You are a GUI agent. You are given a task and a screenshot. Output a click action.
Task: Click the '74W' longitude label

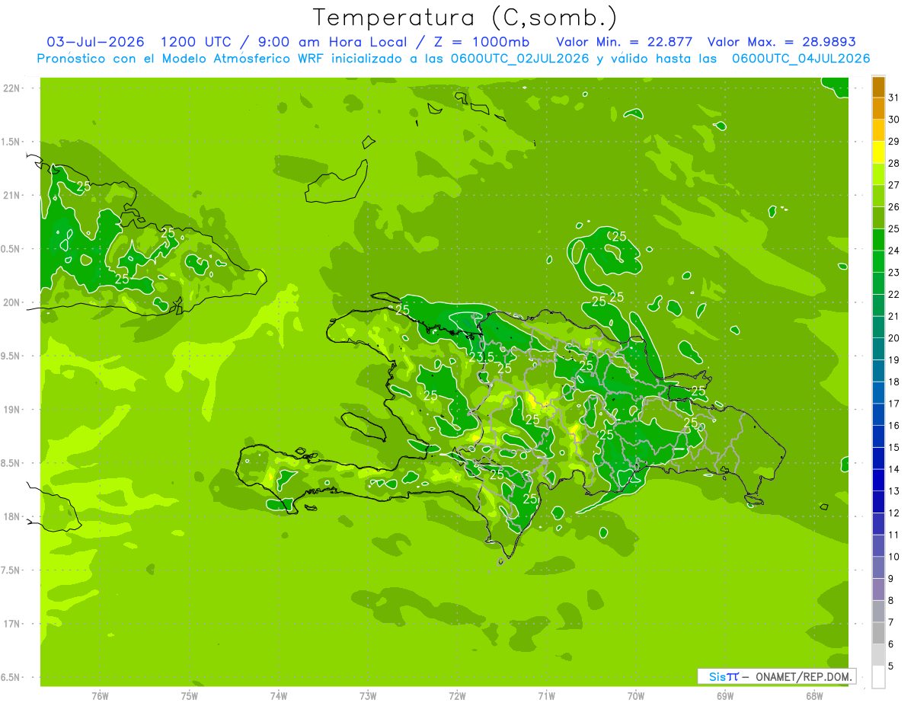coord(279,696)
